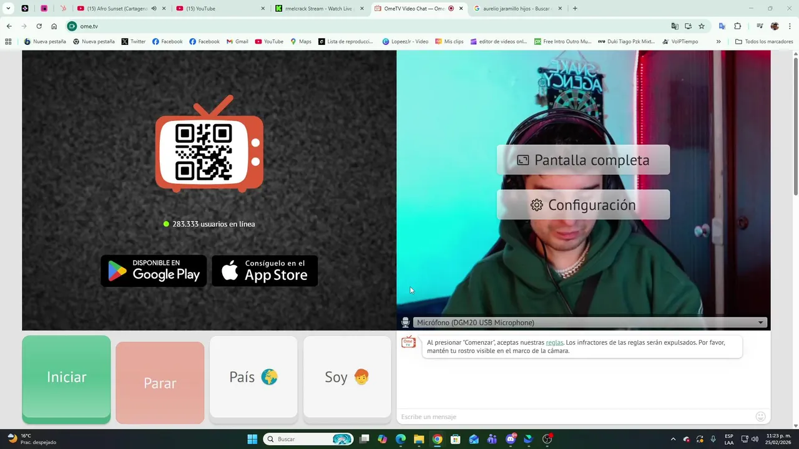Reload the ome.tv page

click(x=39, y=26)
